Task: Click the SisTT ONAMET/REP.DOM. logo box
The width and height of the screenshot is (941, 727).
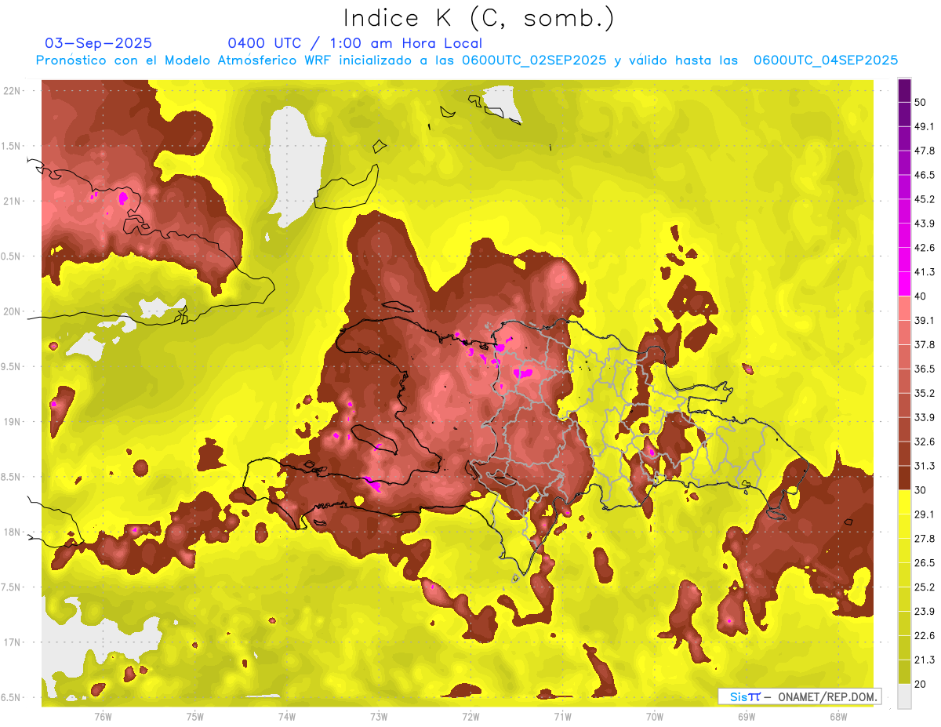Action: (x=799, y=696)
